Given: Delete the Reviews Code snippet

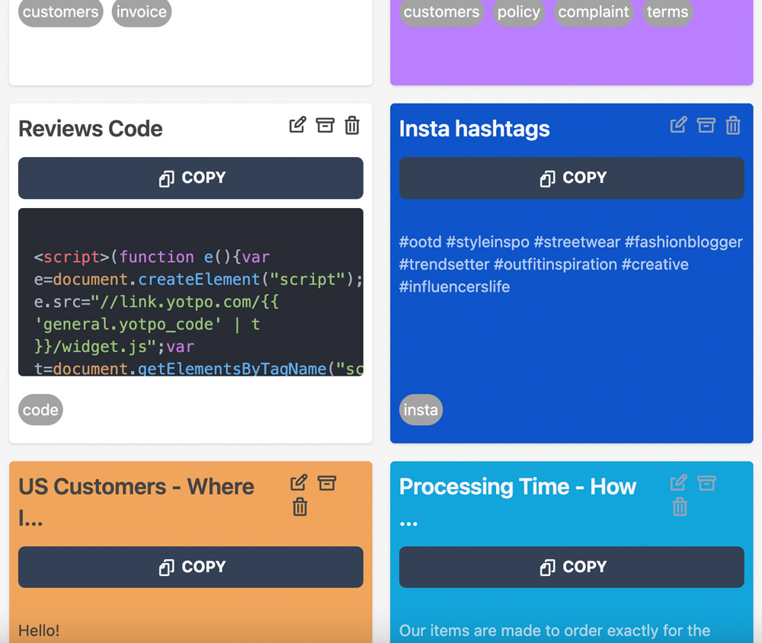Looking at the screenshot, I should click(352, 126).
